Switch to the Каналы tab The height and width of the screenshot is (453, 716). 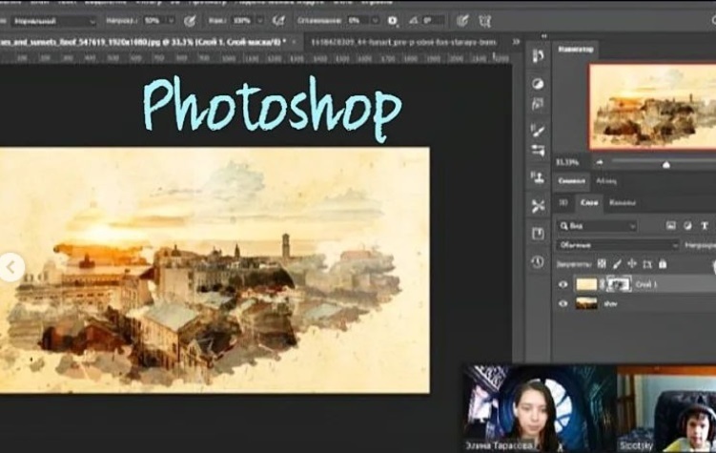[622, 203]
